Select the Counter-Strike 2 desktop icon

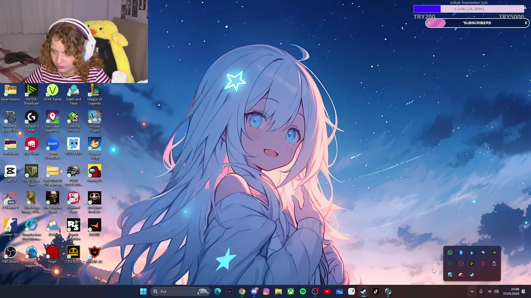tap(10, 230)
